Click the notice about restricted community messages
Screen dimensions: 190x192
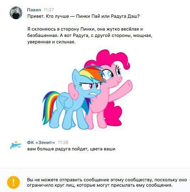pyautogui.click(x=107, y=182)
